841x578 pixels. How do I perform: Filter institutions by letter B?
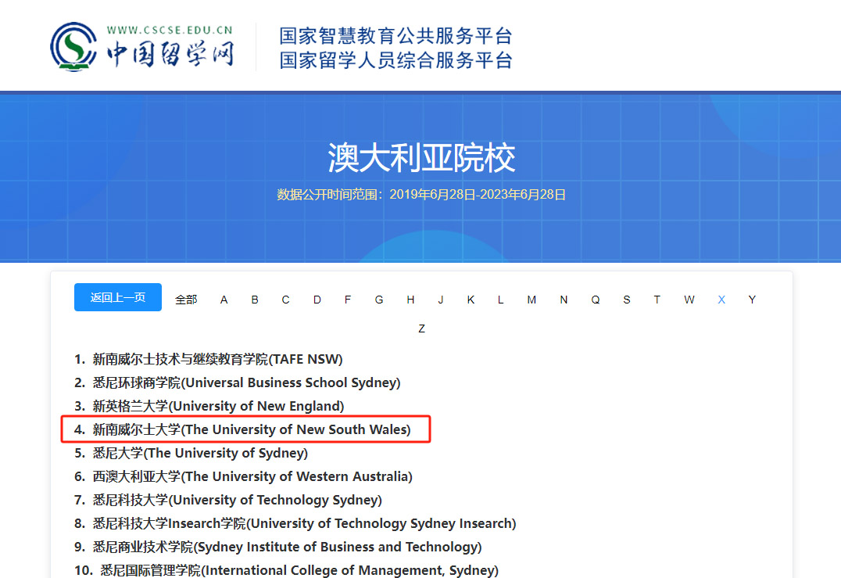[255, 300]
